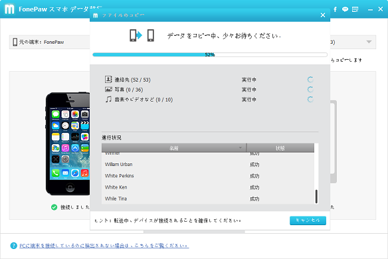388x259 pixels.
Task: Click the 進行状況 section heading
Action: coord(112,137)
